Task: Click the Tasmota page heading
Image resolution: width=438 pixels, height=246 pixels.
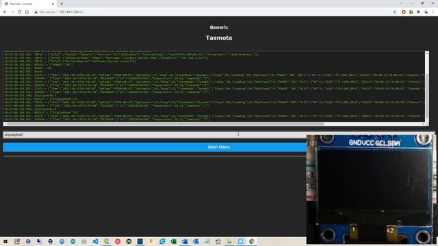Action: pos(219,38)
